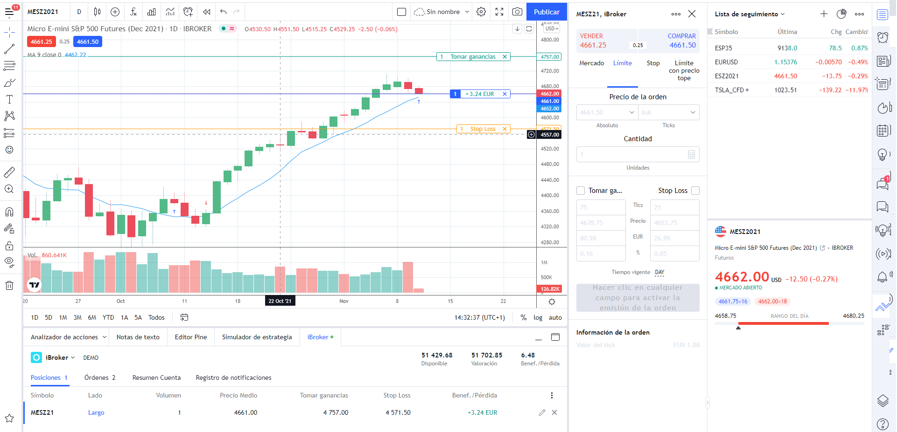Expand the Lista de seguimiento dropdown

coord(750,14)
